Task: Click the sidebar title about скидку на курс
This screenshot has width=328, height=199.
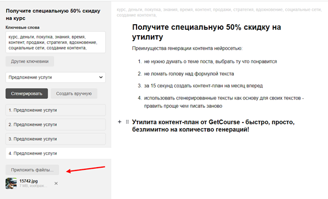Action: click(x=53, y=14)
